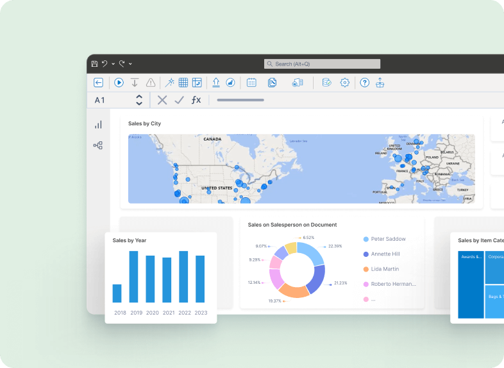Click the confirm checkmark in formula bar
This screenshot has width=504, height=368.
tap(180, 100)
